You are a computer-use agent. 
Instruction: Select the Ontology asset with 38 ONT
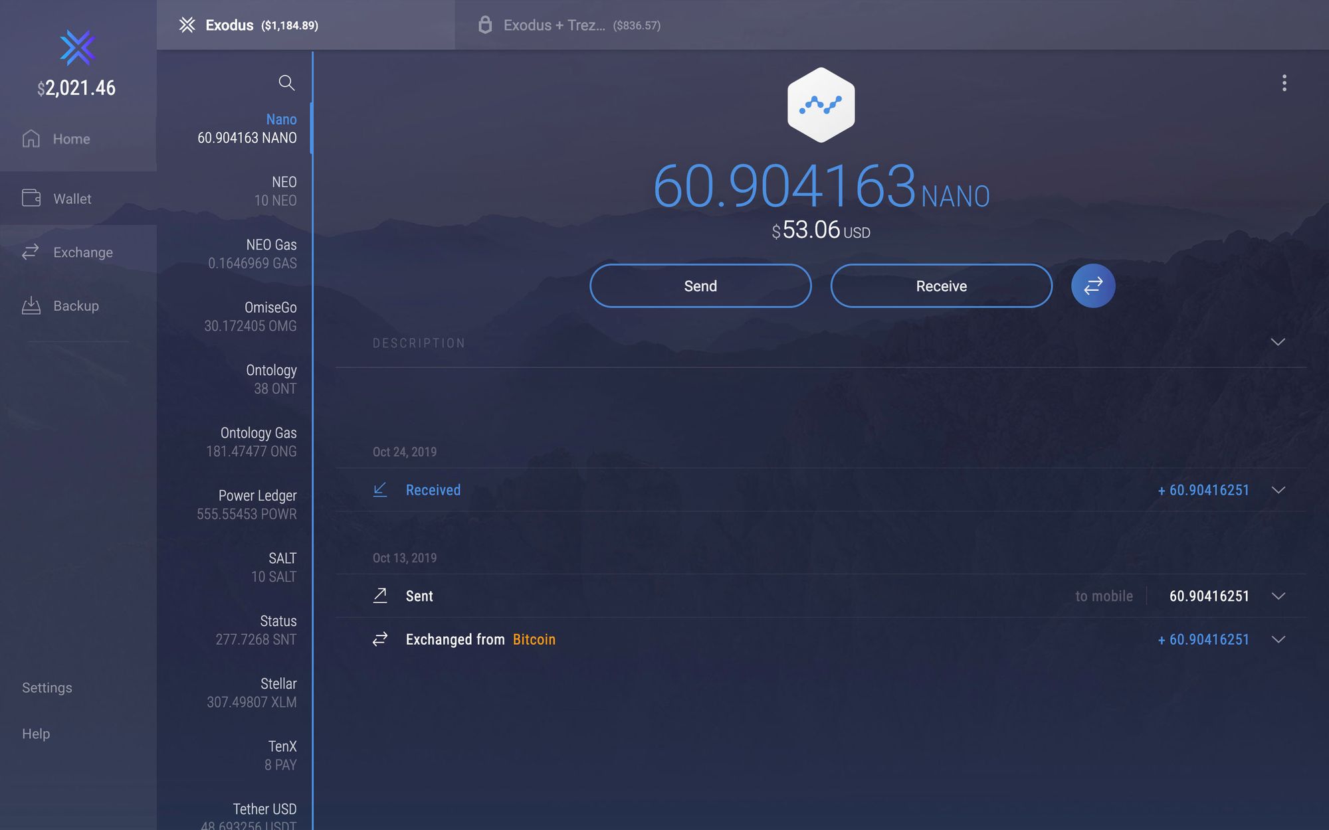(x=235, y=379)
